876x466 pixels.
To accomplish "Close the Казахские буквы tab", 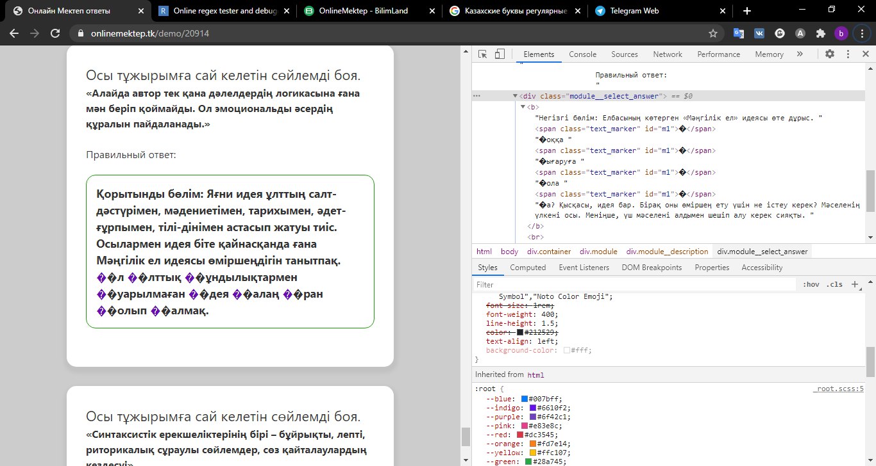I will [x=577, y=11].
